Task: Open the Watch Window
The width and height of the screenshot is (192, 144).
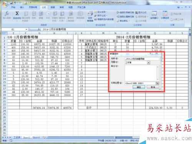Action: (x=154, y=15)
